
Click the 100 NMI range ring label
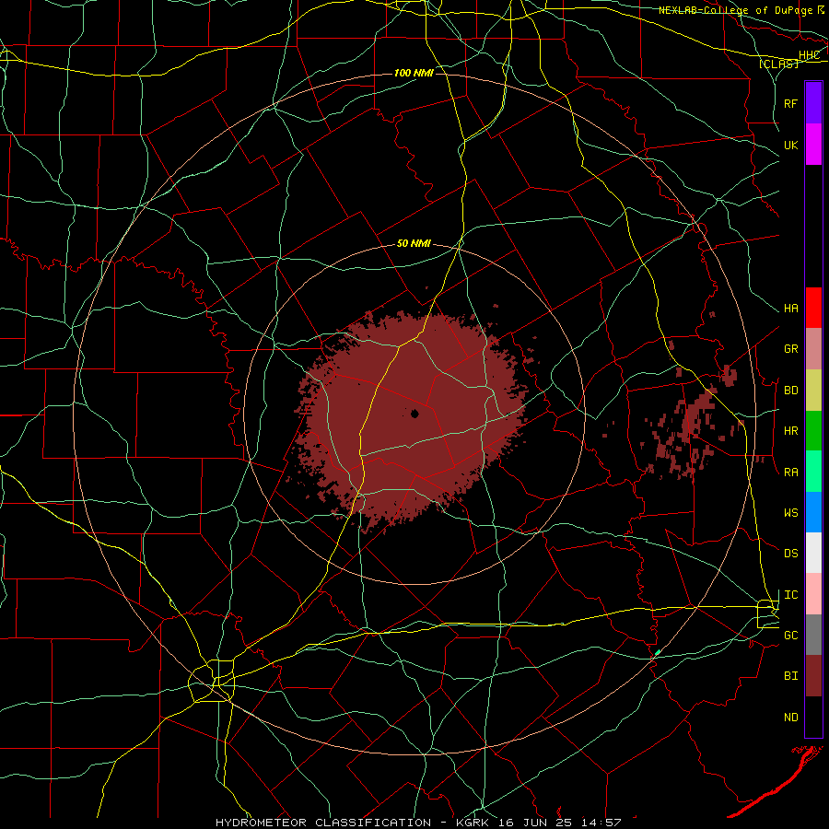414,73
